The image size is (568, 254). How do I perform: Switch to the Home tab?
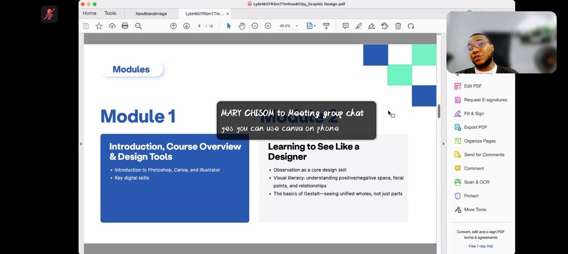click(x=89, y=13)
